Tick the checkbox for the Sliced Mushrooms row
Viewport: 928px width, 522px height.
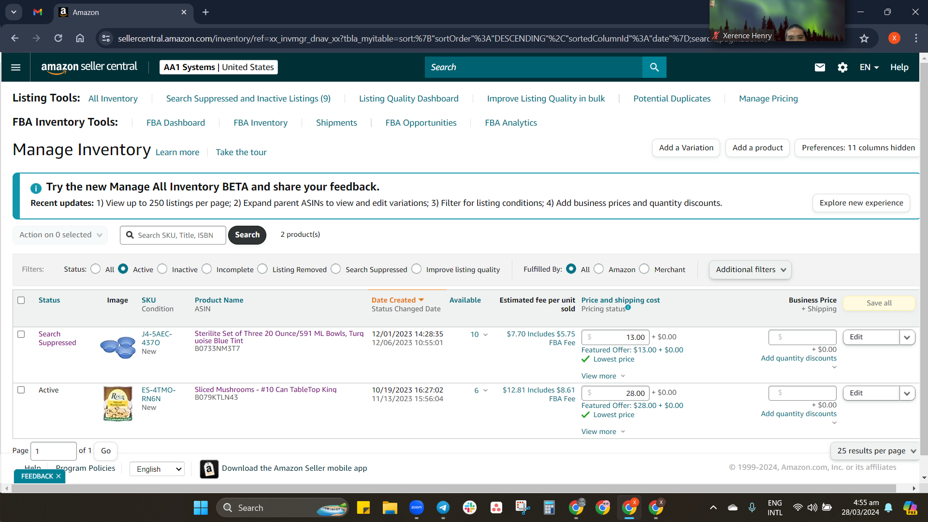(21, 390)
